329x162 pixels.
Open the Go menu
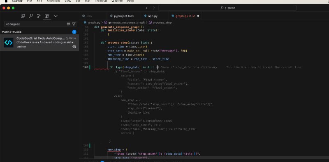pyautogui.click(x=78, y=1)
